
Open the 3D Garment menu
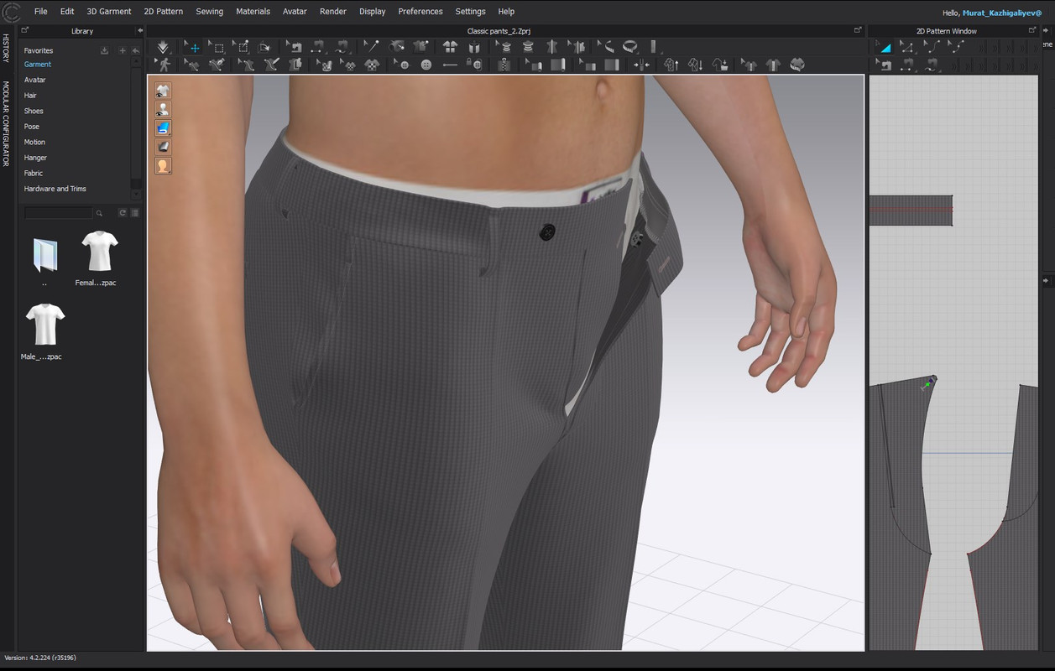[x=109, y=12]
